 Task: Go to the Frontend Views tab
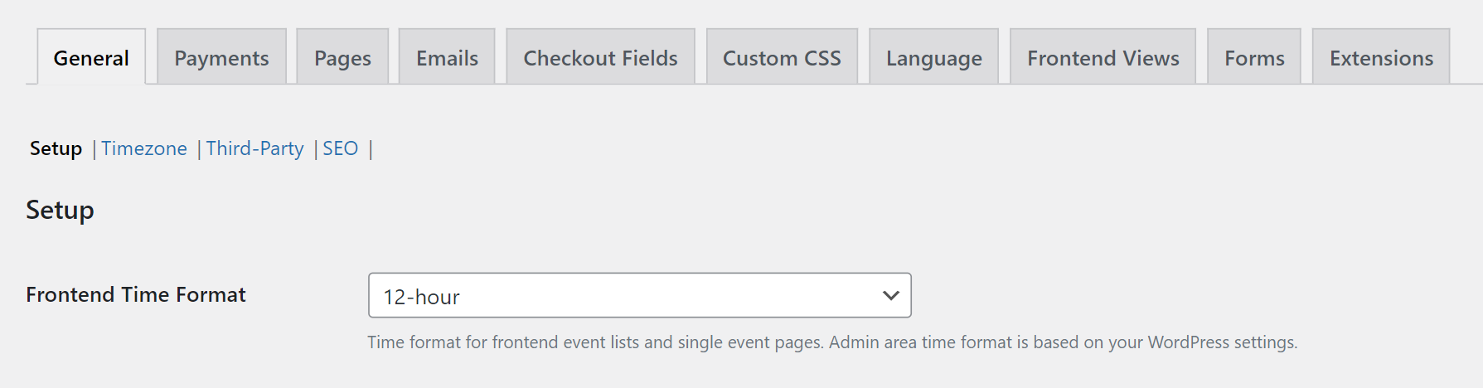click(x=1103, y=58)
